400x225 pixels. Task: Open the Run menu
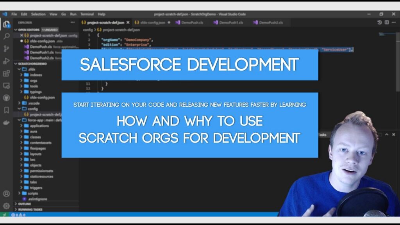coord(73,14)
